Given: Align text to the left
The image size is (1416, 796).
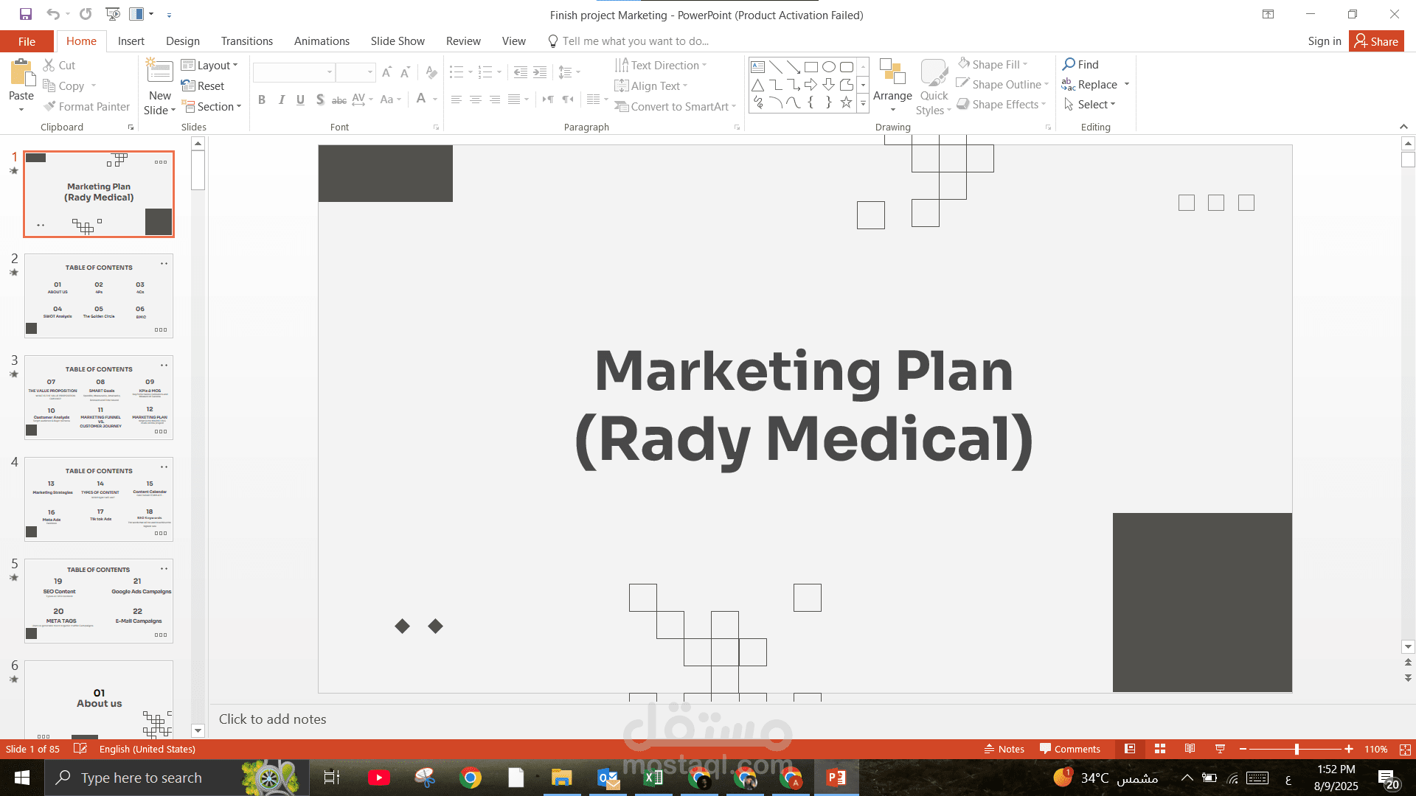Looking at the screenshot, I should 457,99.
